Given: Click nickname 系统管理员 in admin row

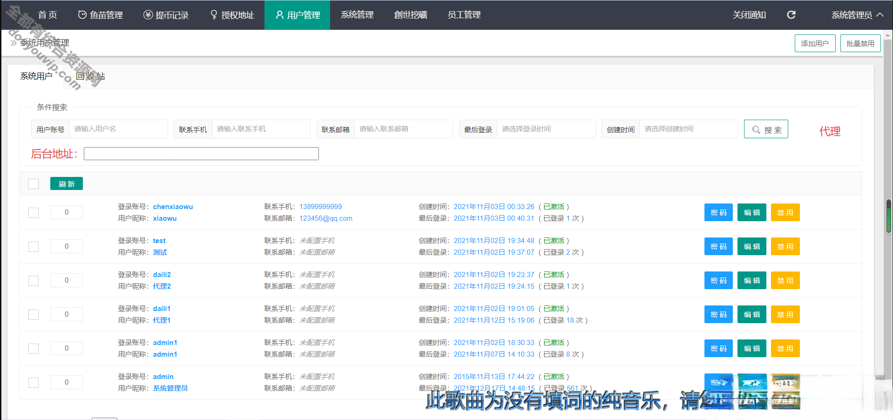Looking at the screenshot, I should [170, 388].
